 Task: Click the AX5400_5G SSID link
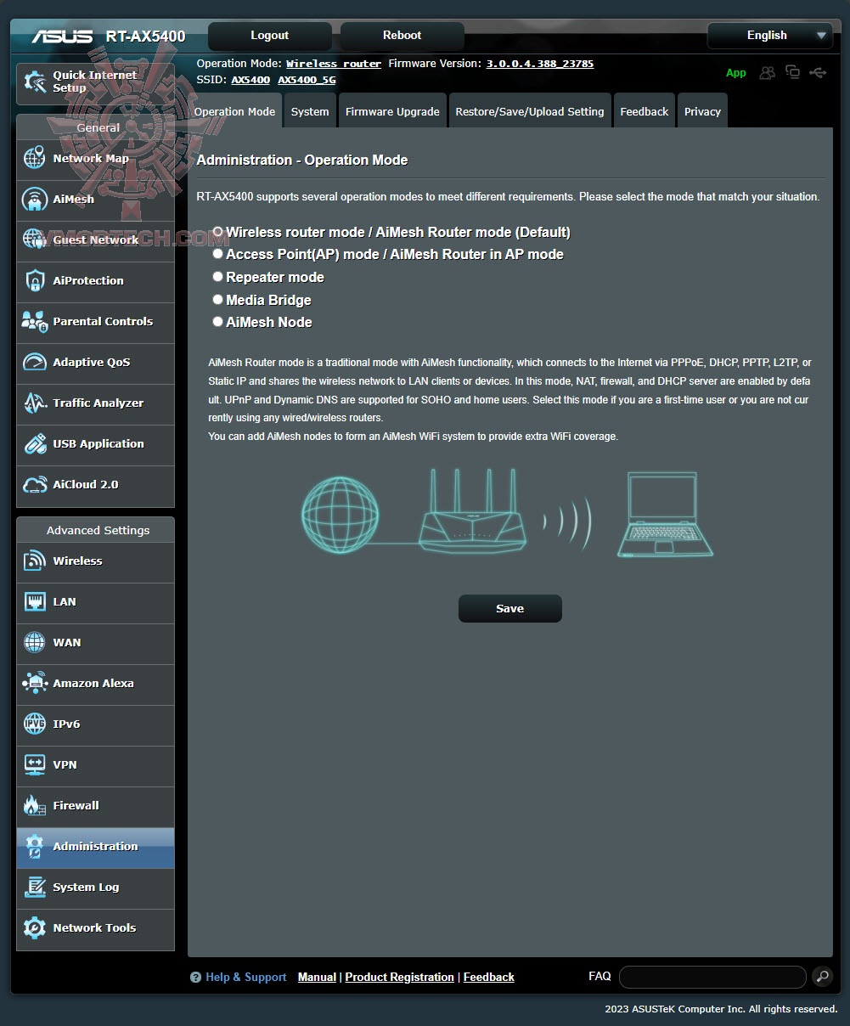[x=307, y=80]
